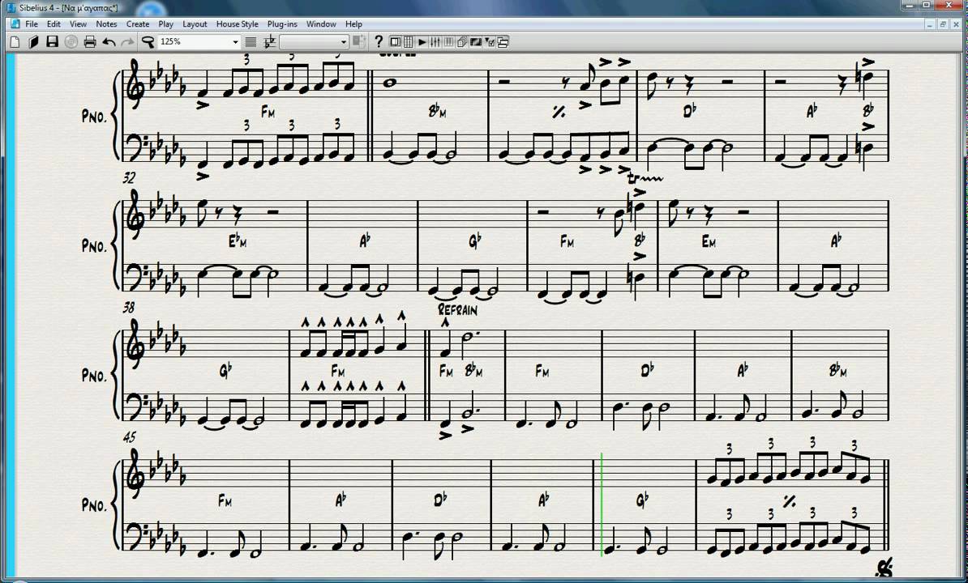Screen dimensions: 968x583
Task: Click the green playback line in the score
Action: click(x=602, y=504)
